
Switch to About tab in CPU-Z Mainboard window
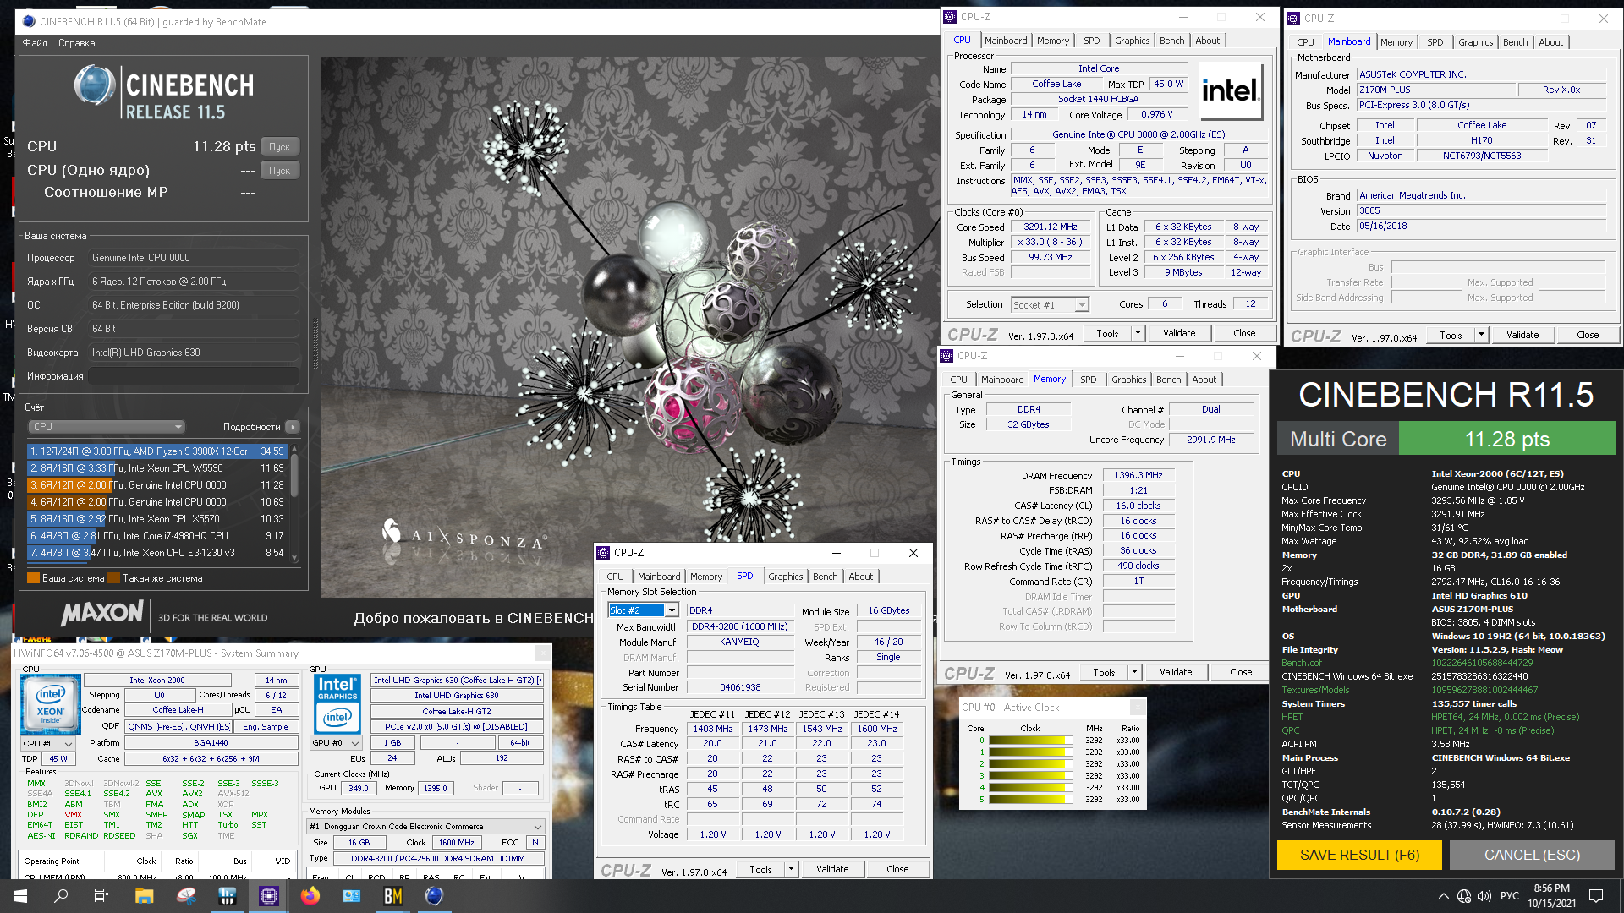pyautogui.click(x=1551, y=42)
